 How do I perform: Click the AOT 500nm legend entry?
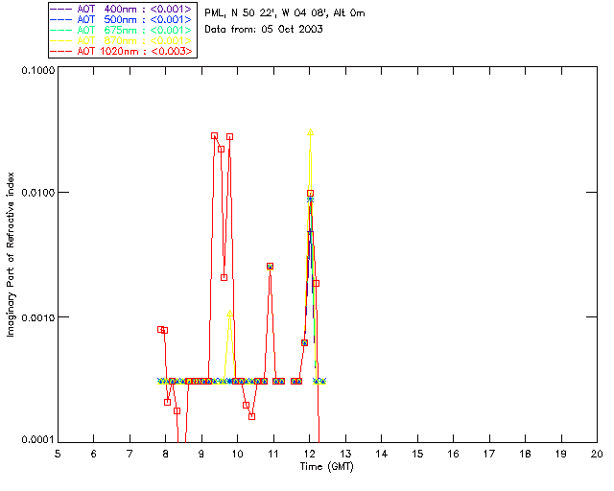(x=122, y=19)
